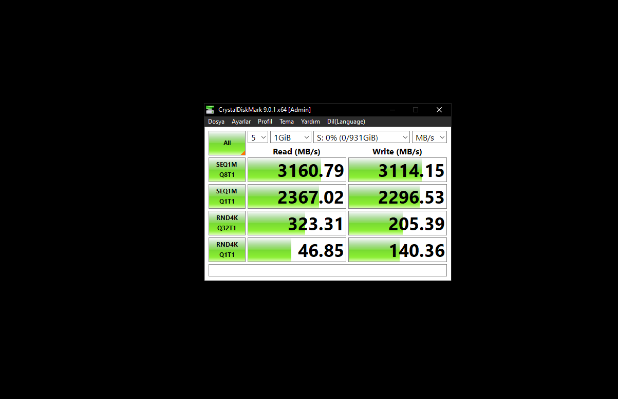618x399 pixels.
Task: Start the SEQ1M Q8T1 test
Action: pos(227,170)
